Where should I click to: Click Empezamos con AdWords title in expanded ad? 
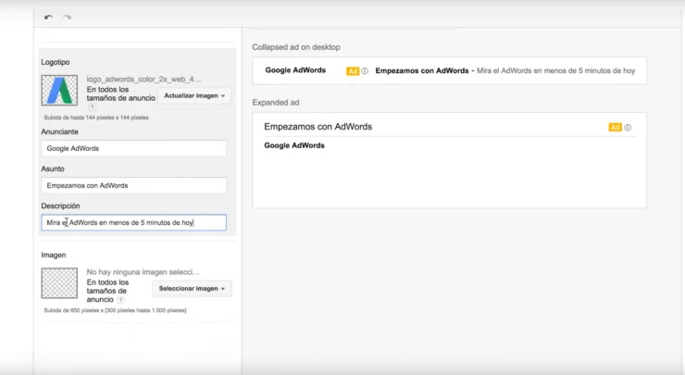(x=318, y=127)
